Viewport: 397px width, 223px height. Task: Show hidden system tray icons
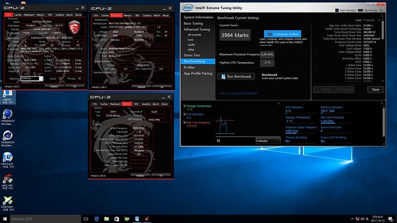tap(352, 219)
